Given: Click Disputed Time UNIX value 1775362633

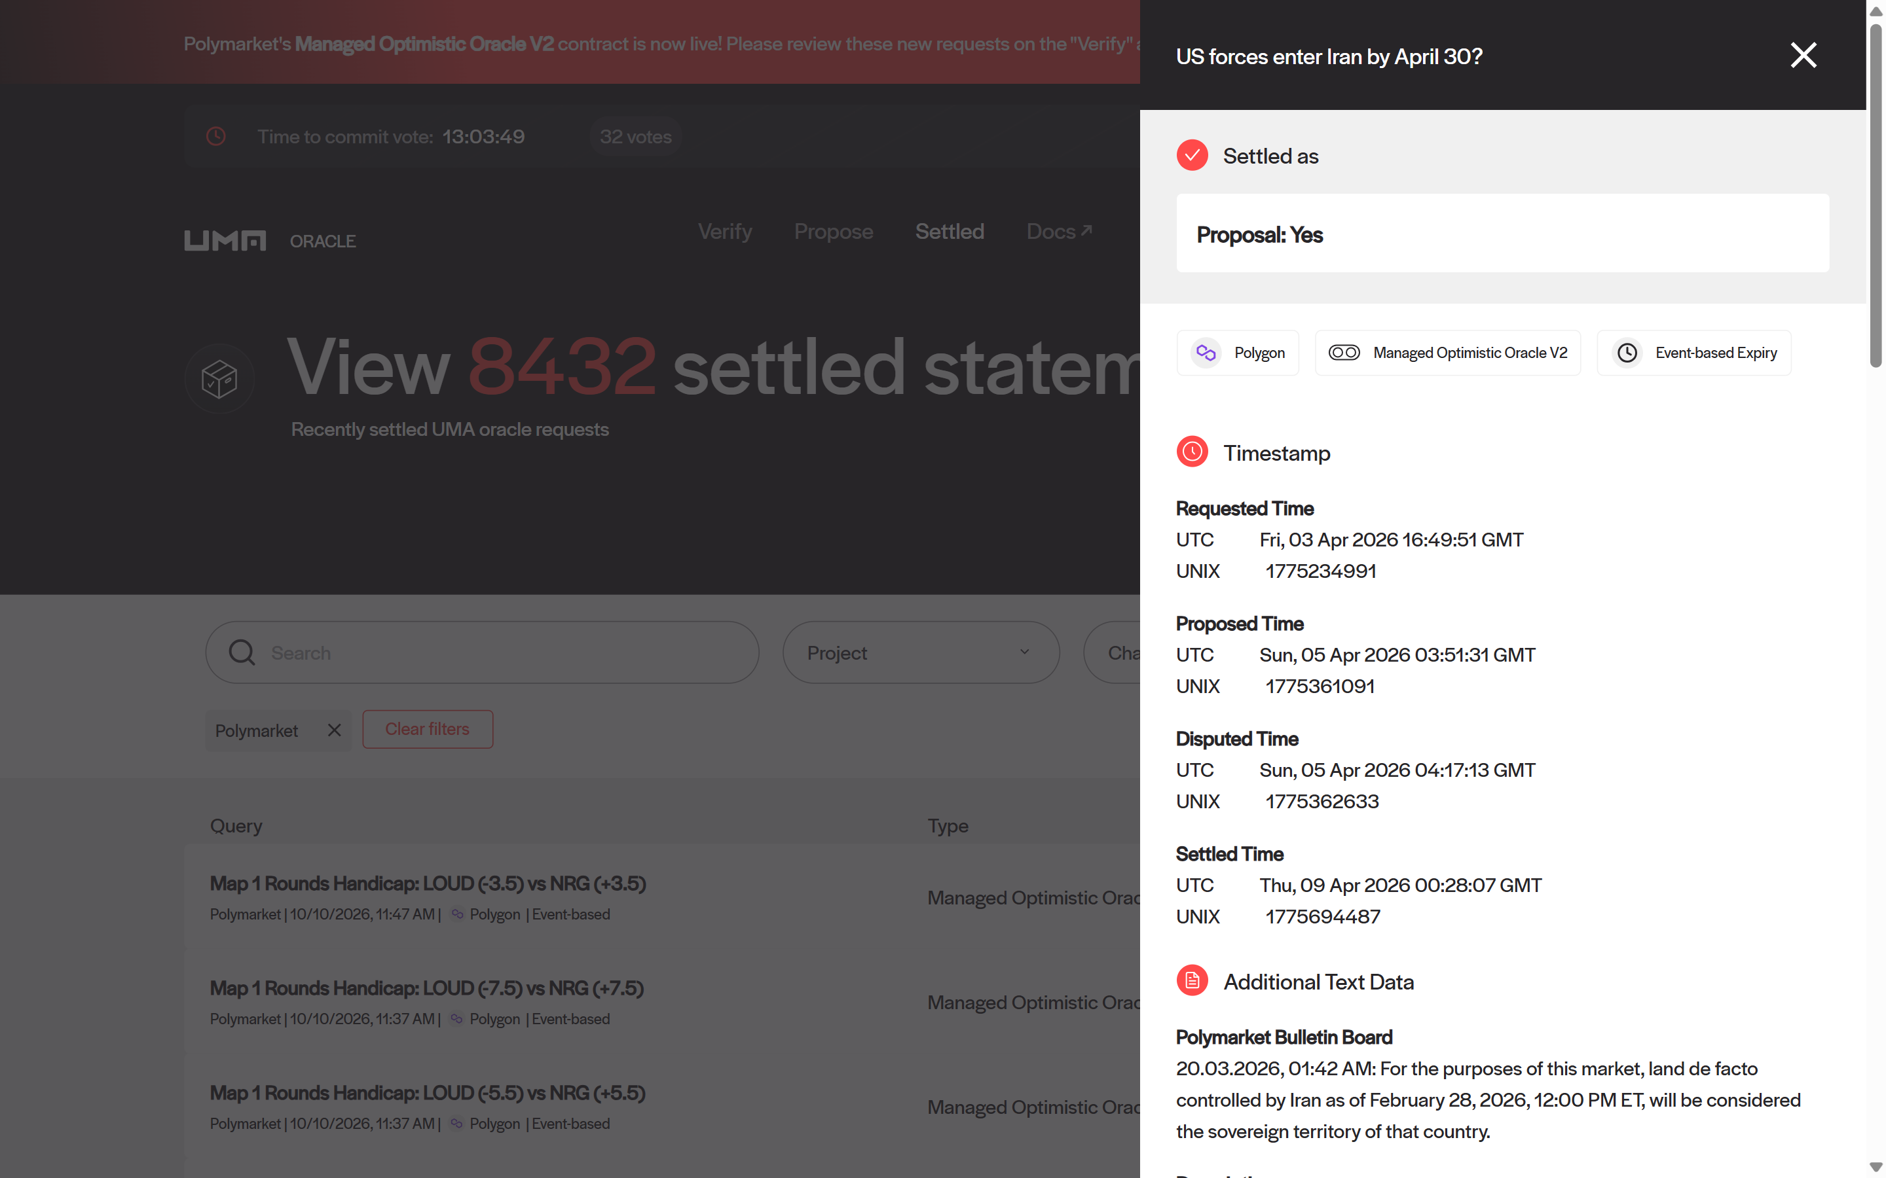Looking at the screenshot, I should tap(1322, 802).
